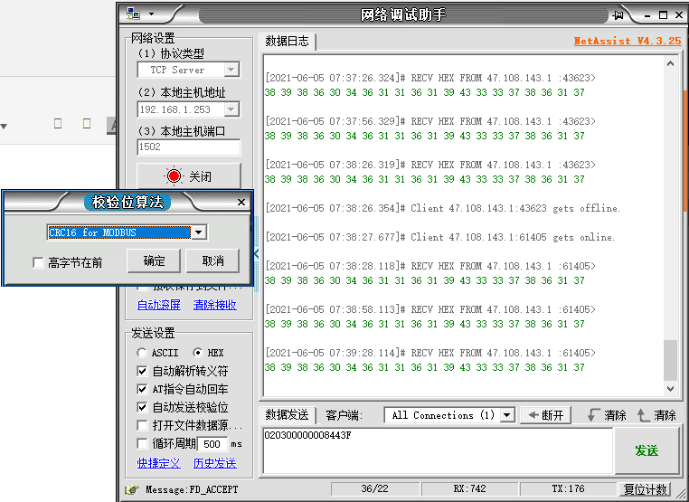Close the 校验位算法 dialog
Screen dimensions: 689x502
tap(241, 203)
